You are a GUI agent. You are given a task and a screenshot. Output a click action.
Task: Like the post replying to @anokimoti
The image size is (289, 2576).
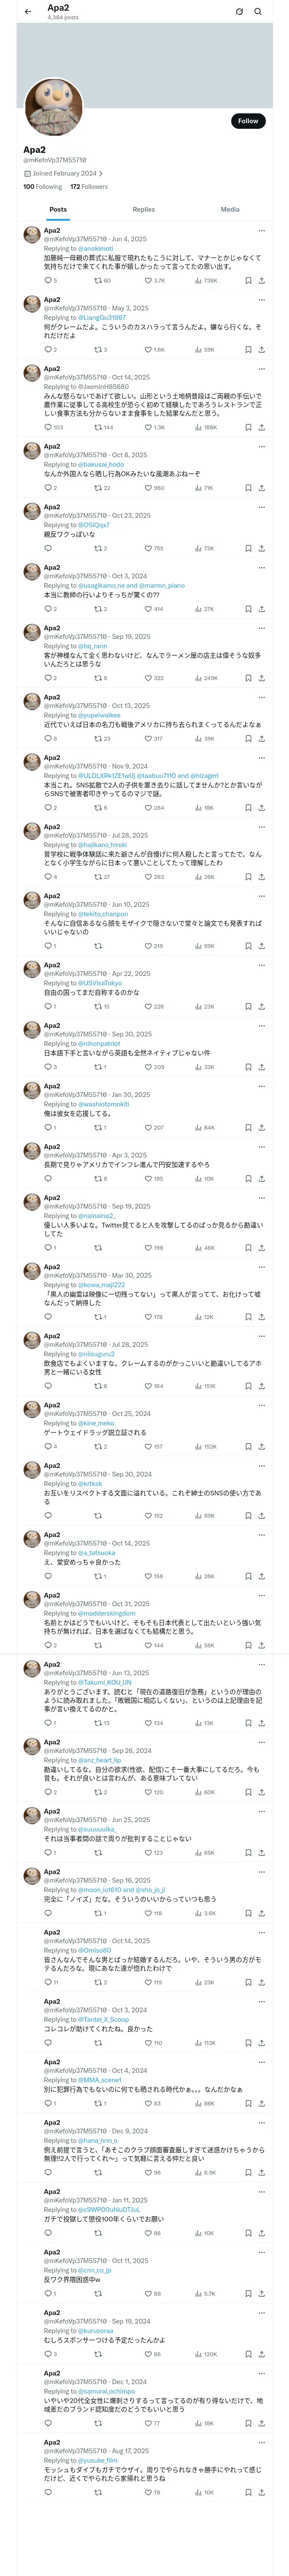[x=147, y=281]
